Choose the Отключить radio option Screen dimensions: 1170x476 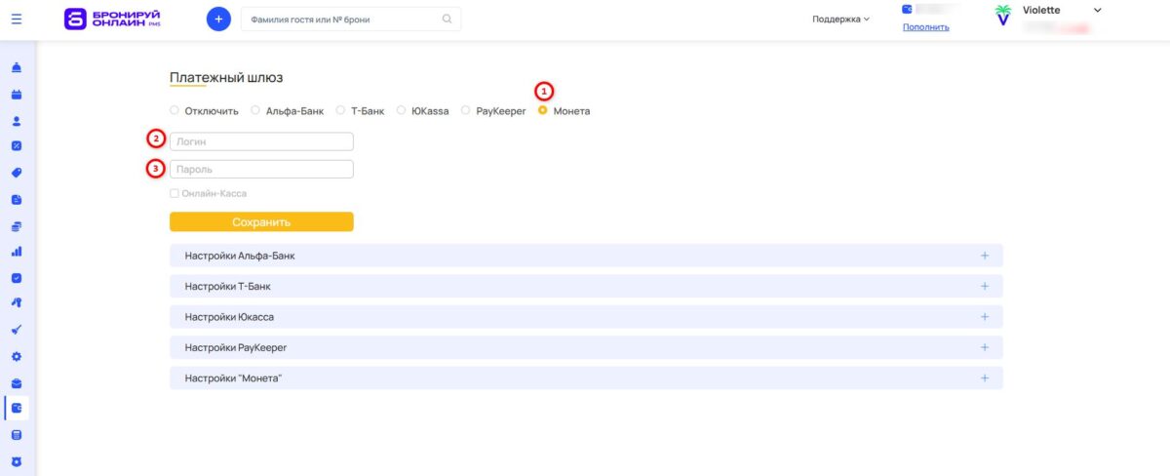[205, 111]
